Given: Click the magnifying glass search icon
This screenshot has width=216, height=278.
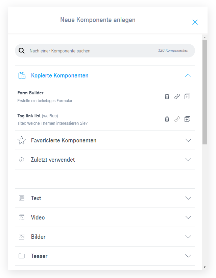Looking at the screenshot, I should 22,51.
